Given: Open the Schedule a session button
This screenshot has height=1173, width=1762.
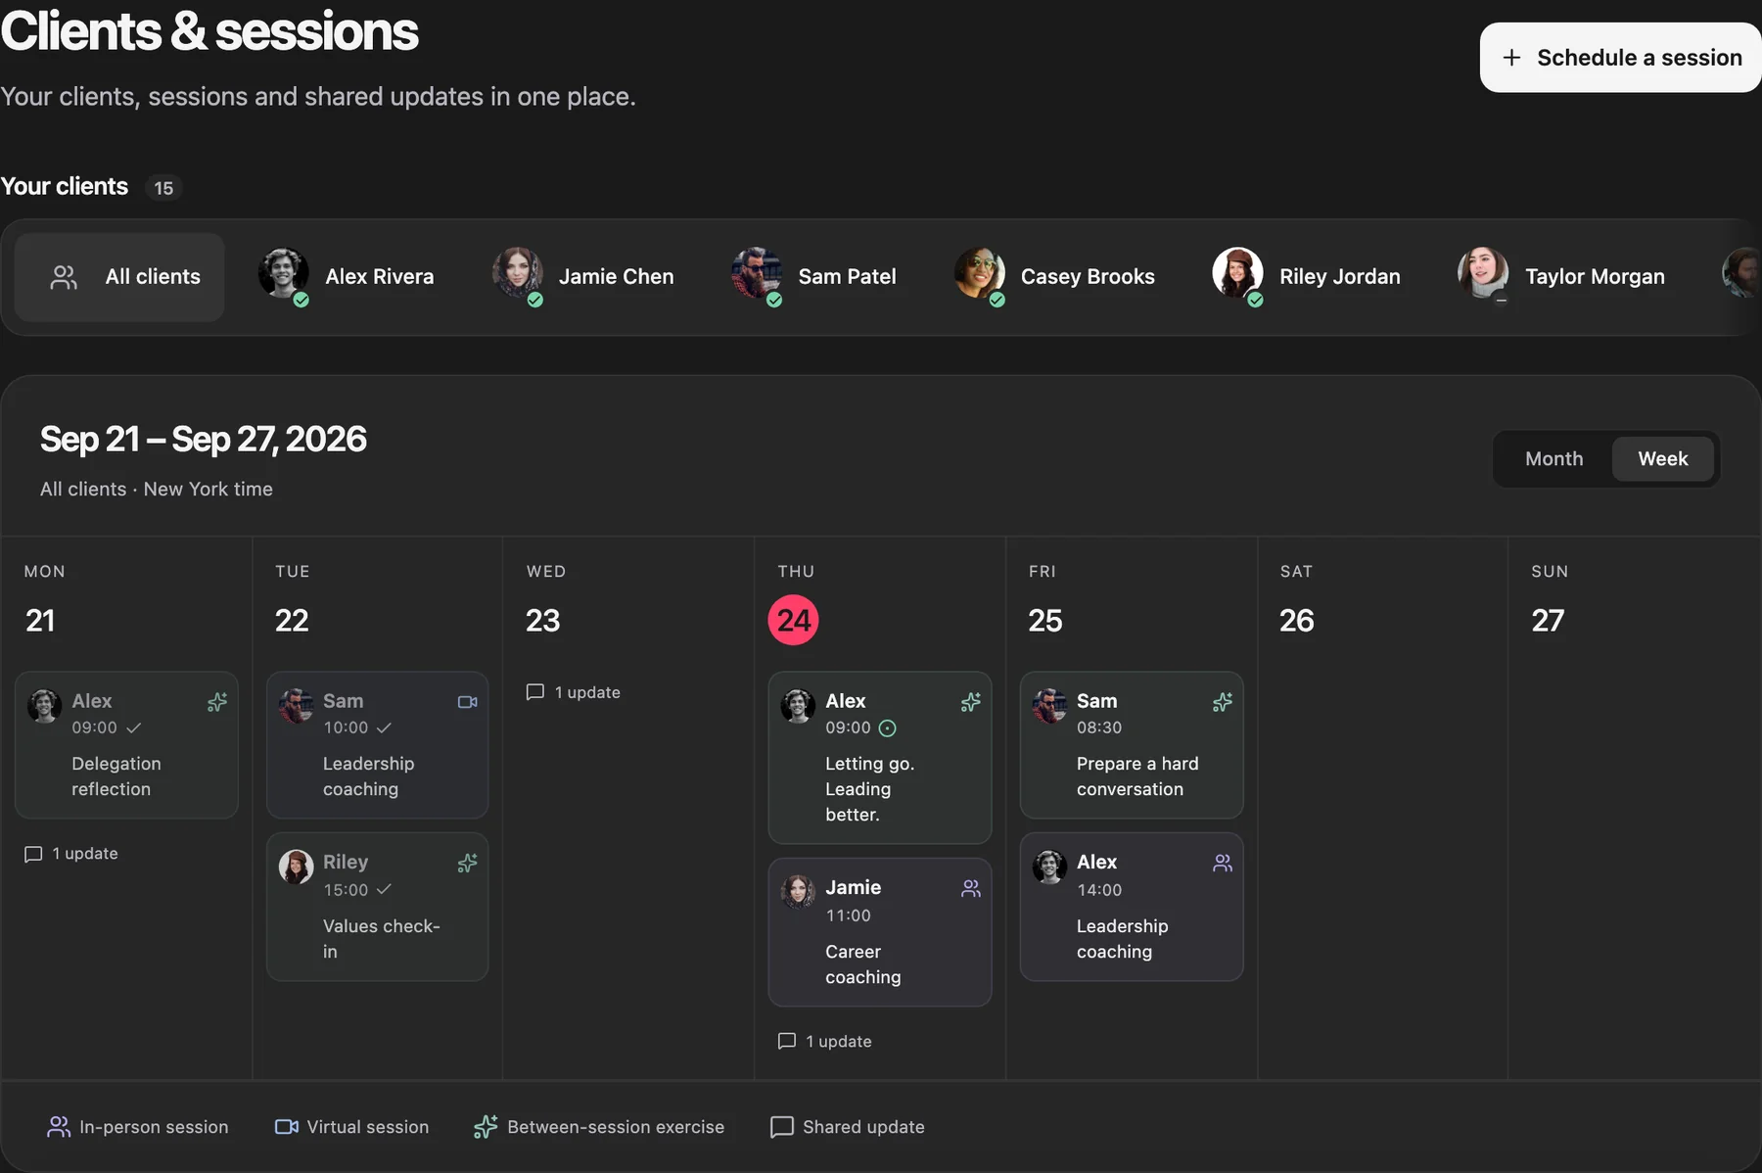Looking at the screenshot, I should tap(1620, 58).
